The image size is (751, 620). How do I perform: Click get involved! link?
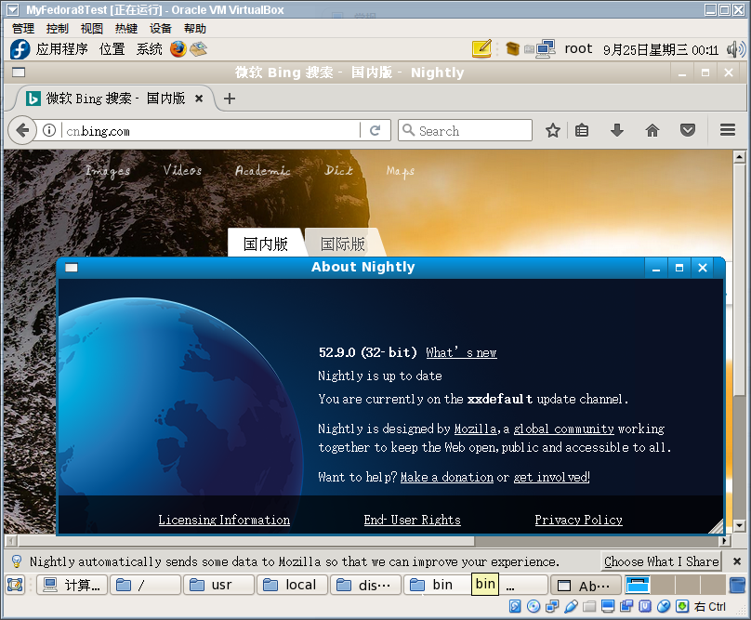click(552, 477)
